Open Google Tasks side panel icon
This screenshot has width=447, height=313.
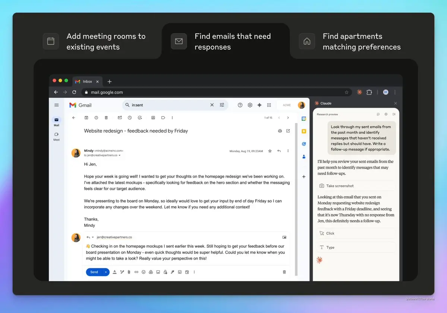click(304, 144)
